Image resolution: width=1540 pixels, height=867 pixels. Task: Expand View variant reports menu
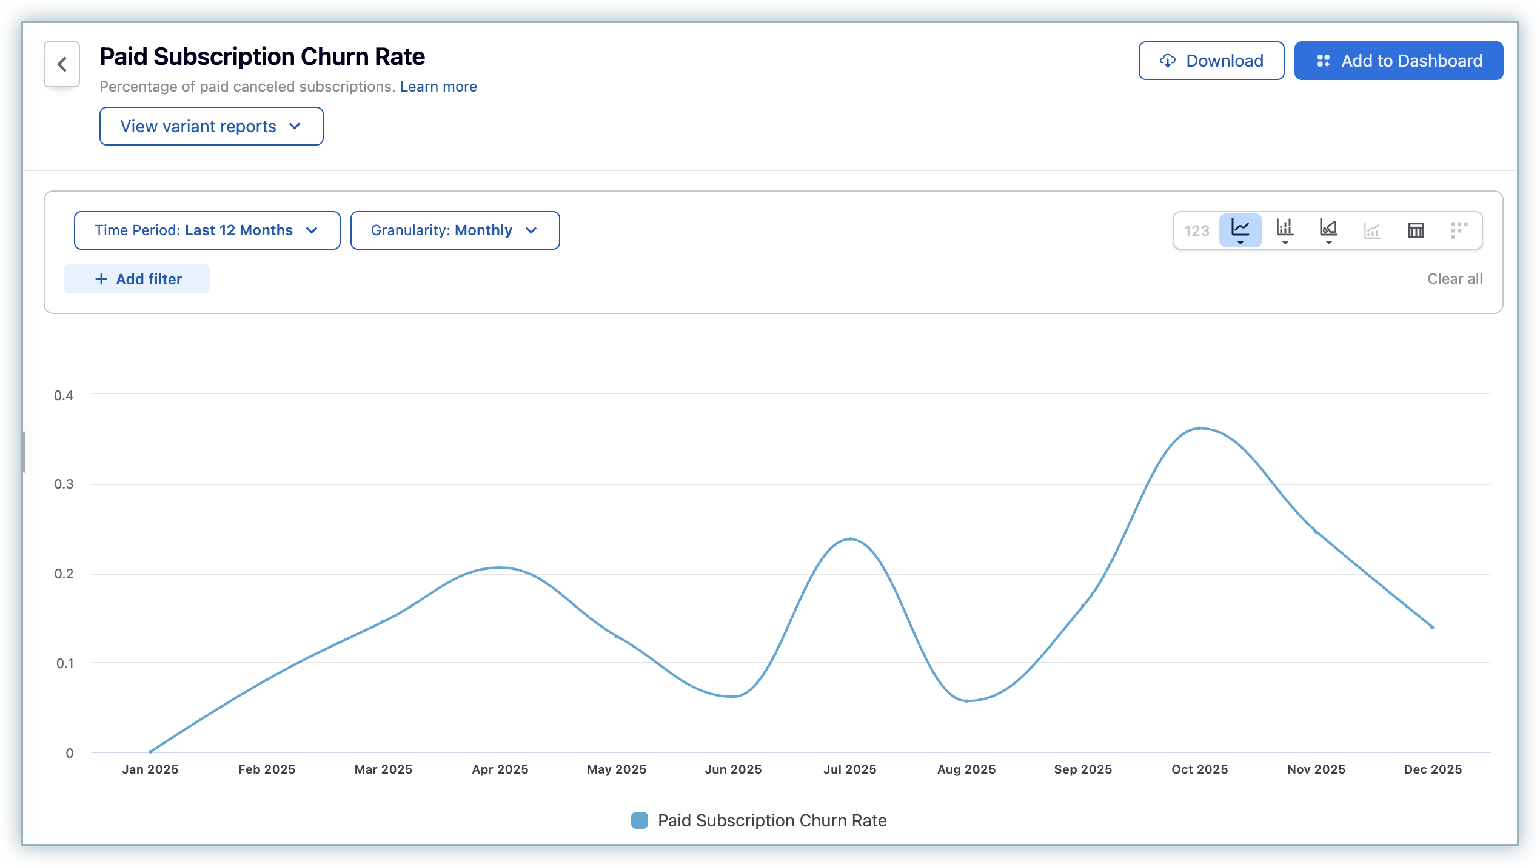(x=211, y=126)
